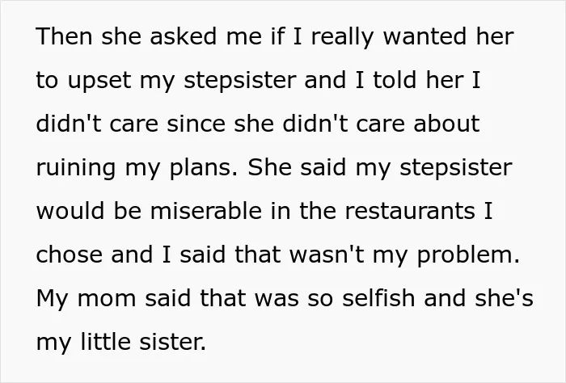Click the word "Then" starting the paragraph

64,36
